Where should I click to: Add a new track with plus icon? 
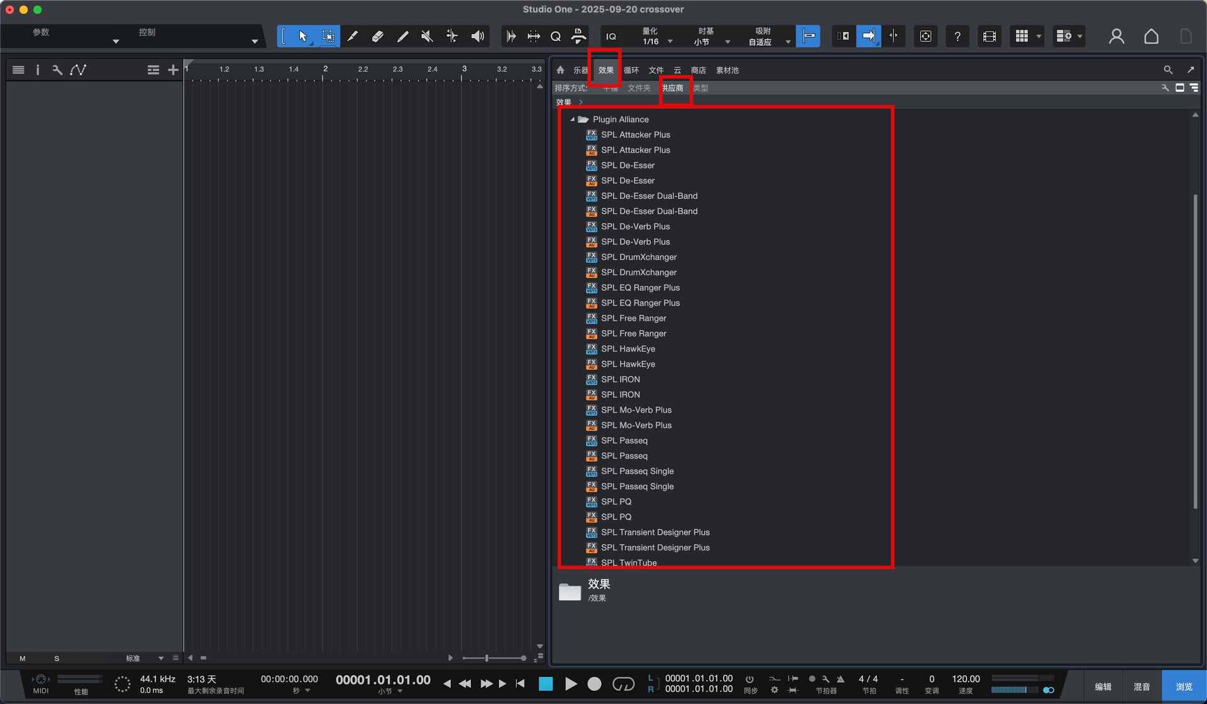point(173,70)
